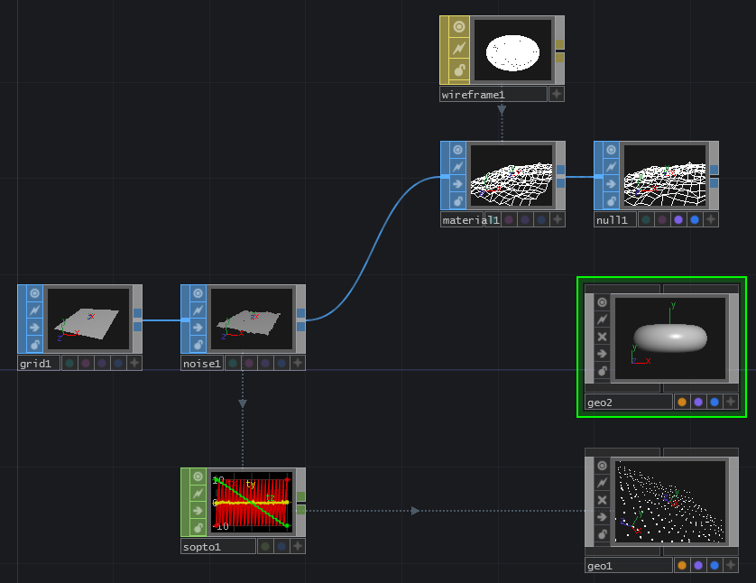Click the lock flag on grid1 node
The height and width of the screenshot is (583, 756).
35,345
